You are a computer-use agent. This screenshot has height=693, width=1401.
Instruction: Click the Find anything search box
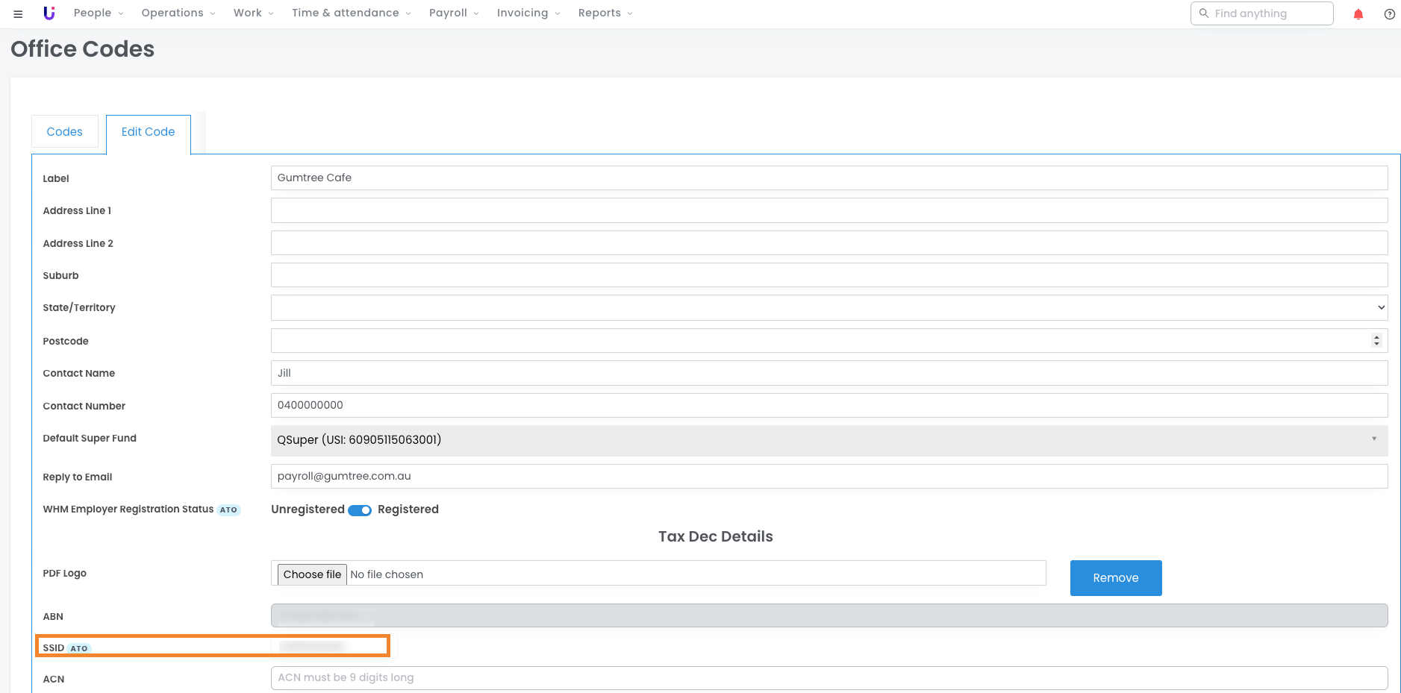tap(1261, 13)
